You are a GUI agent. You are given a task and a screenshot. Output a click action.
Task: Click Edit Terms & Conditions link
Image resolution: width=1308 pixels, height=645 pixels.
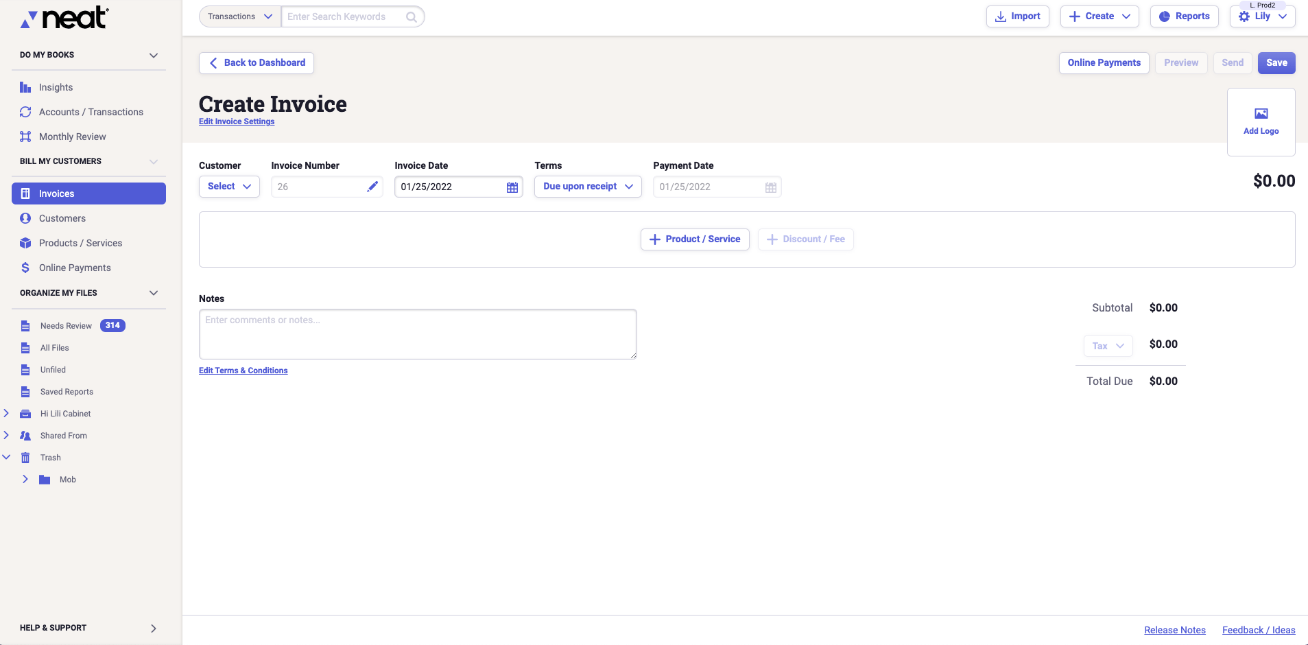(243, 371)
